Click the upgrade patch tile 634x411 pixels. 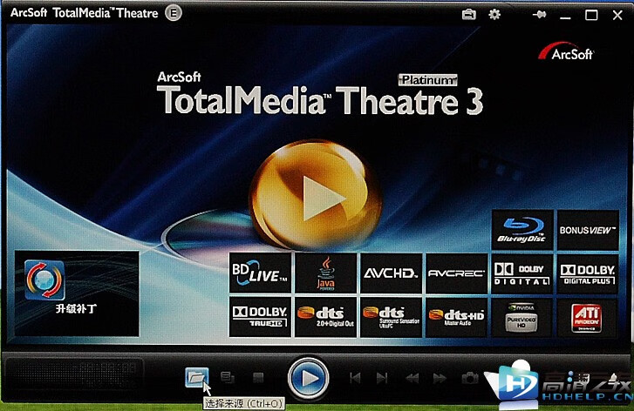pos(77,293)
